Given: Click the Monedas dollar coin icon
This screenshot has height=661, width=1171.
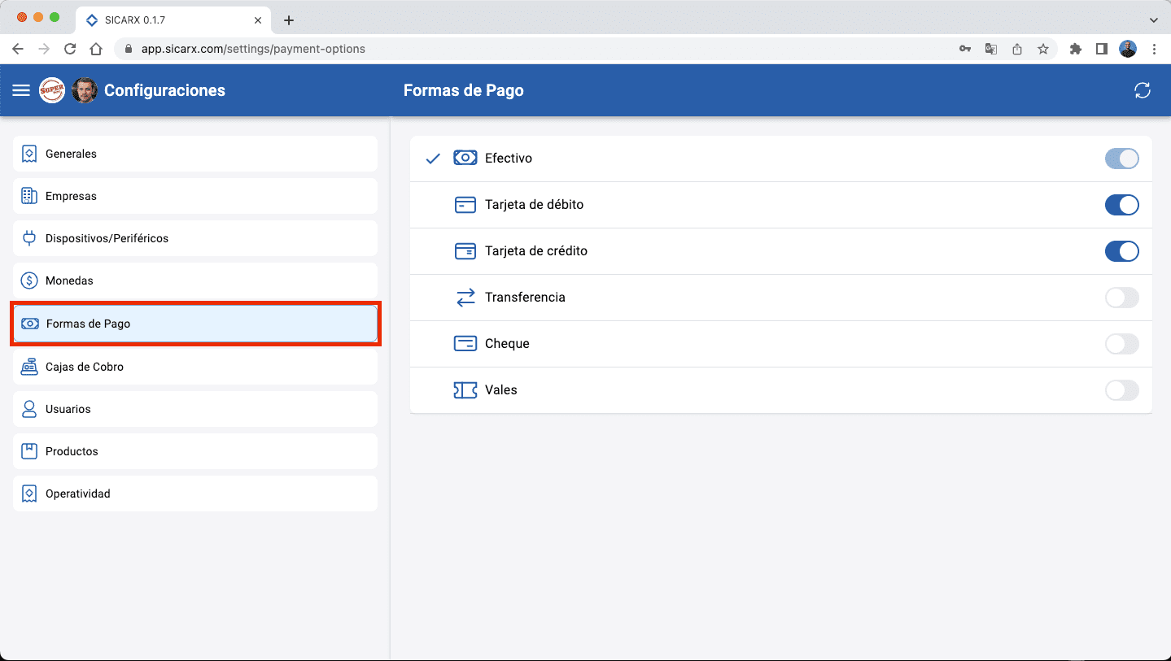Looking at the screenshot, I should 30,280.
